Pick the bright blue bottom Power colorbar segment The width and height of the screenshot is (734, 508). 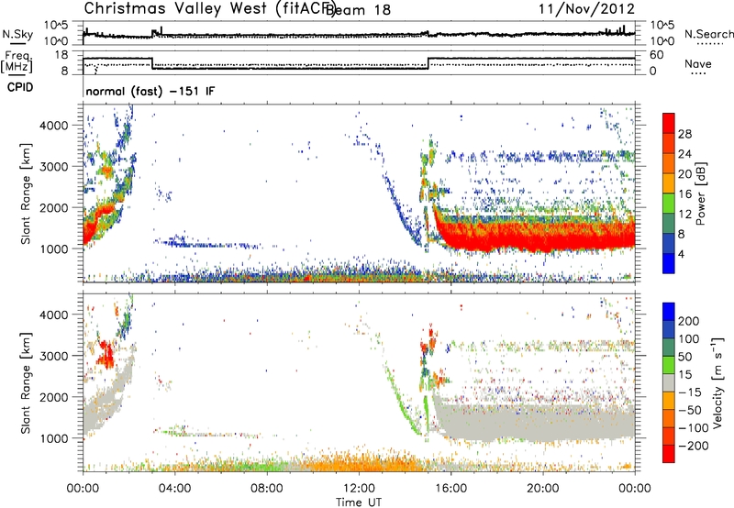[669, 263]
